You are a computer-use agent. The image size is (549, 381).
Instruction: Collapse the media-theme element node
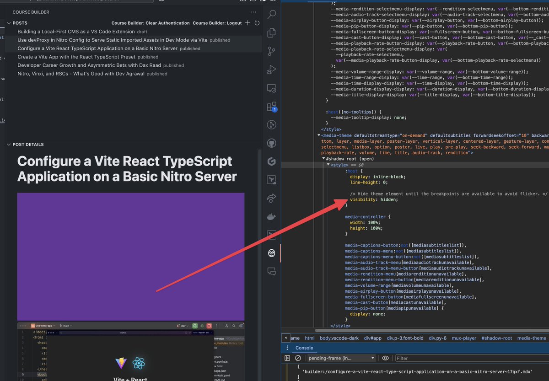(319, 135)
